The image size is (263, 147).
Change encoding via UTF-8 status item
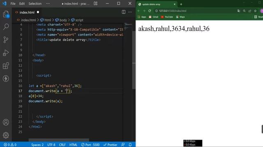(51, 145)
